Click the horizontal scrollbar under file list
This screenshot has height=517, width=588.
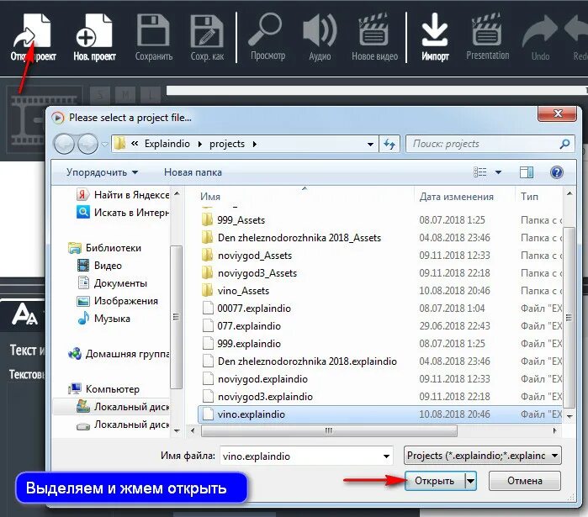[329, 430]
